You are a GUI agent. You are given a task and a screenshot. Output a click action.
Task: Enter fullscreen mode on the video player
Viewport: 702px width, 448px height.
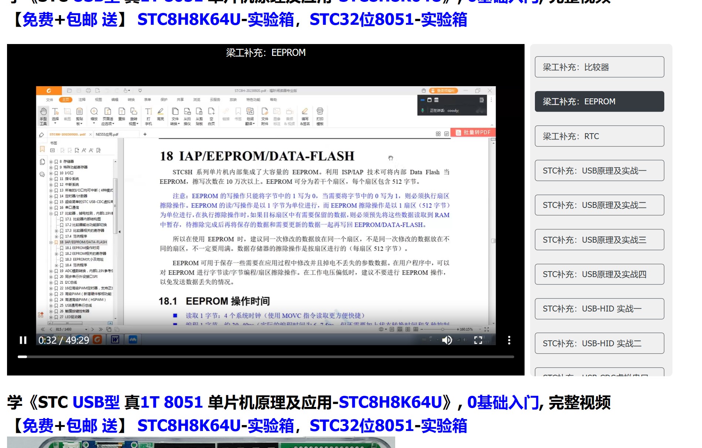pos(478,340)
